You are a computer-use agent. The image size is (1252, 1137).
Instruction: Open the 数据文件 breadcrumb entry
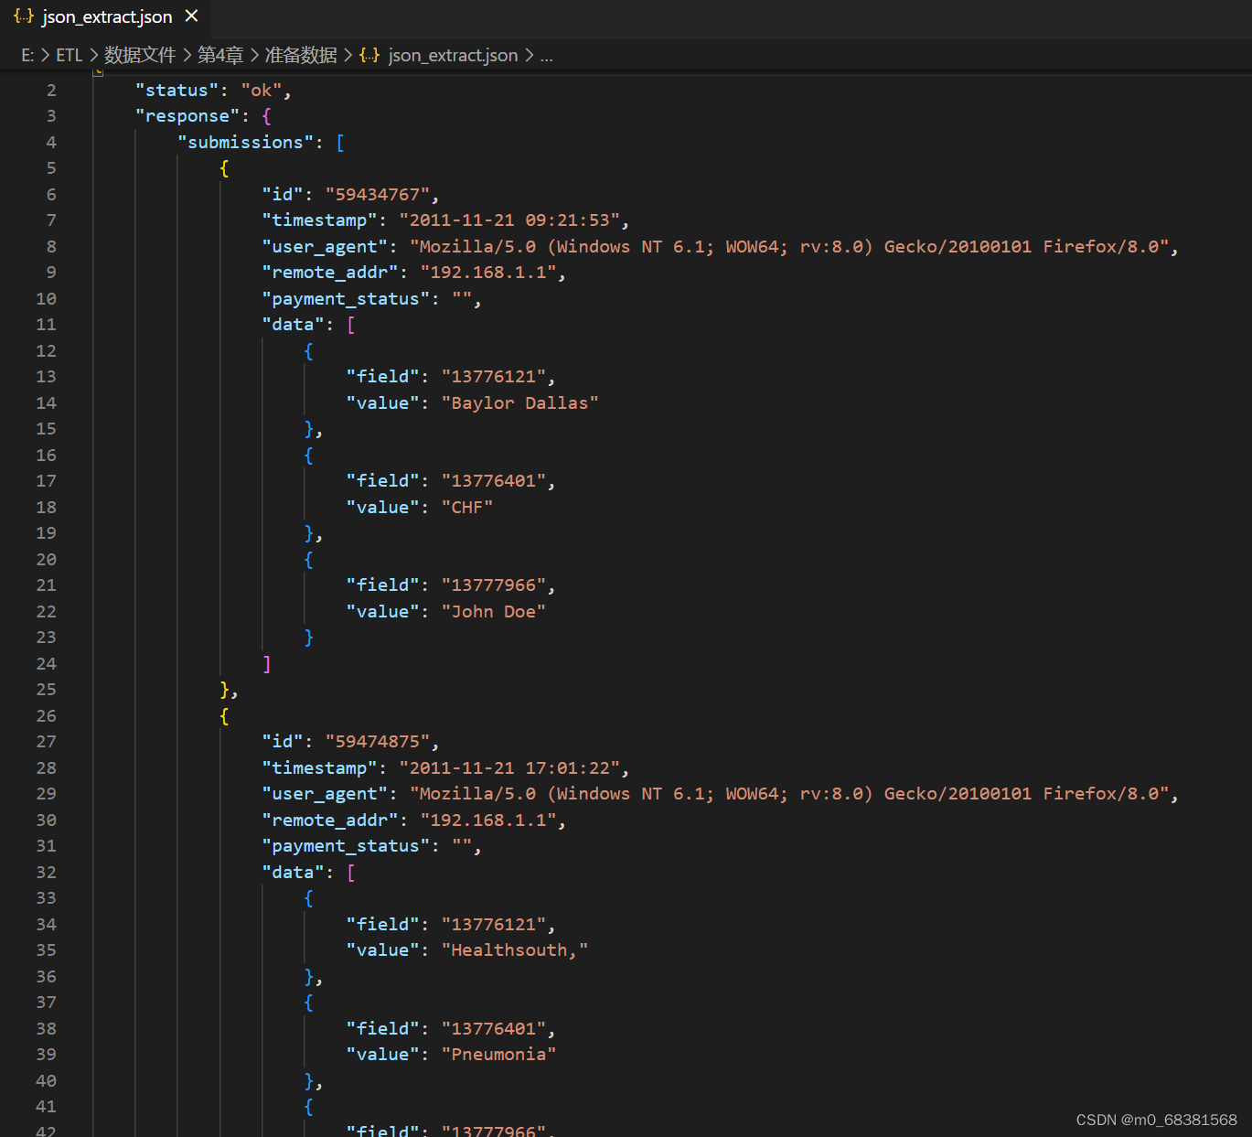(x=140, y=55)
